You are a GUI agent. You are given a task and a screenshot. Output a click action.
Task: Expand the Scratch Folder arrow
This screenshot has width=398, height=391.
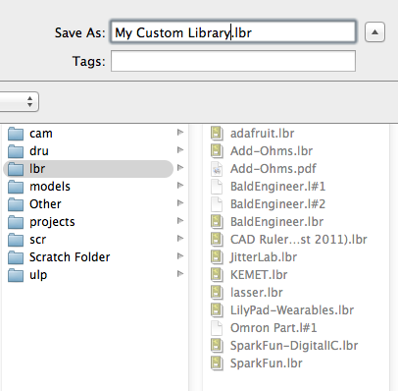pos(180,256)
